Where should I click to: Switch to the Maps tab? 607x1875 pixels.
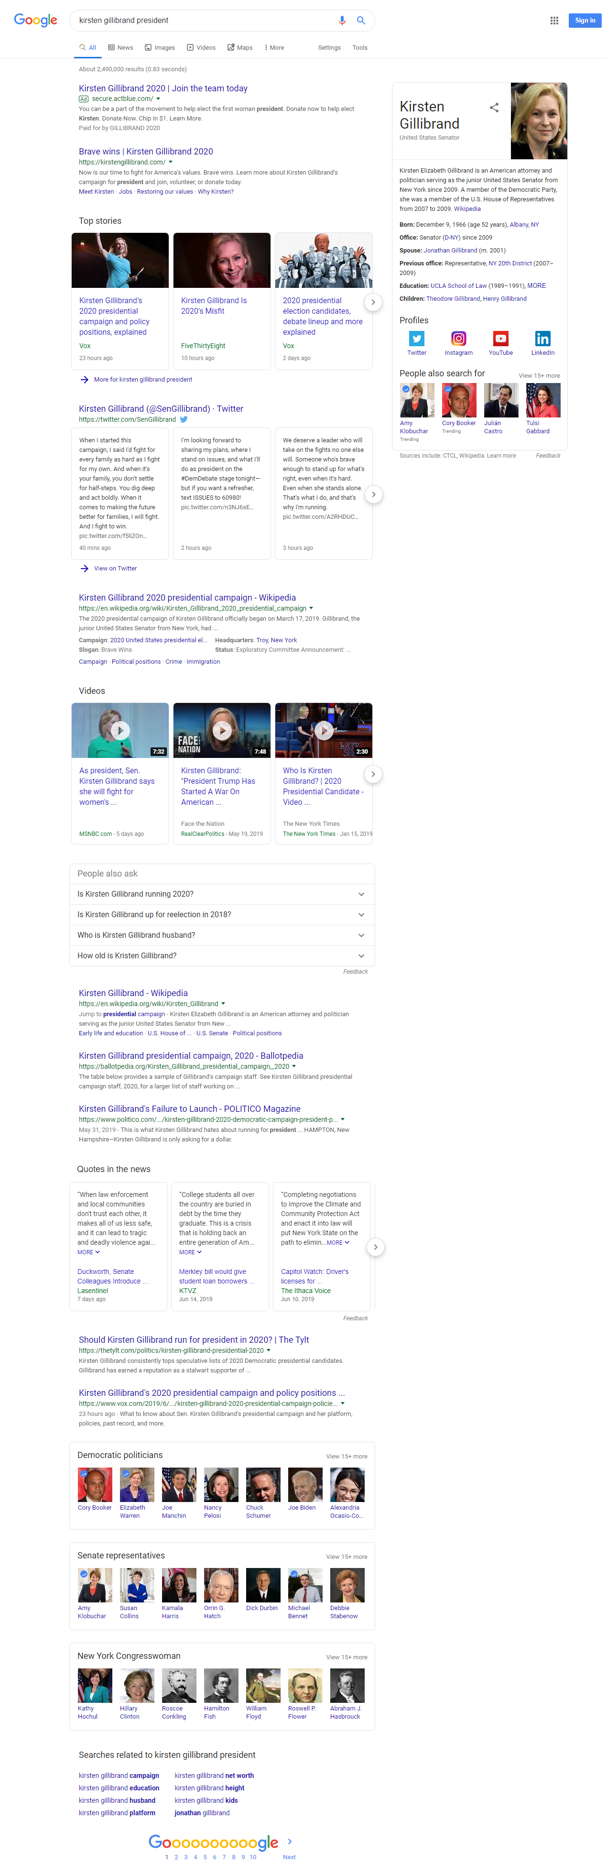coord(240,47)
